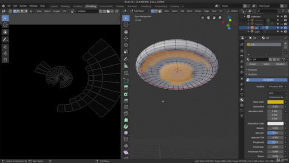289x163 pixels.
Task: Select the Knife tool
Action: (126, 114)
